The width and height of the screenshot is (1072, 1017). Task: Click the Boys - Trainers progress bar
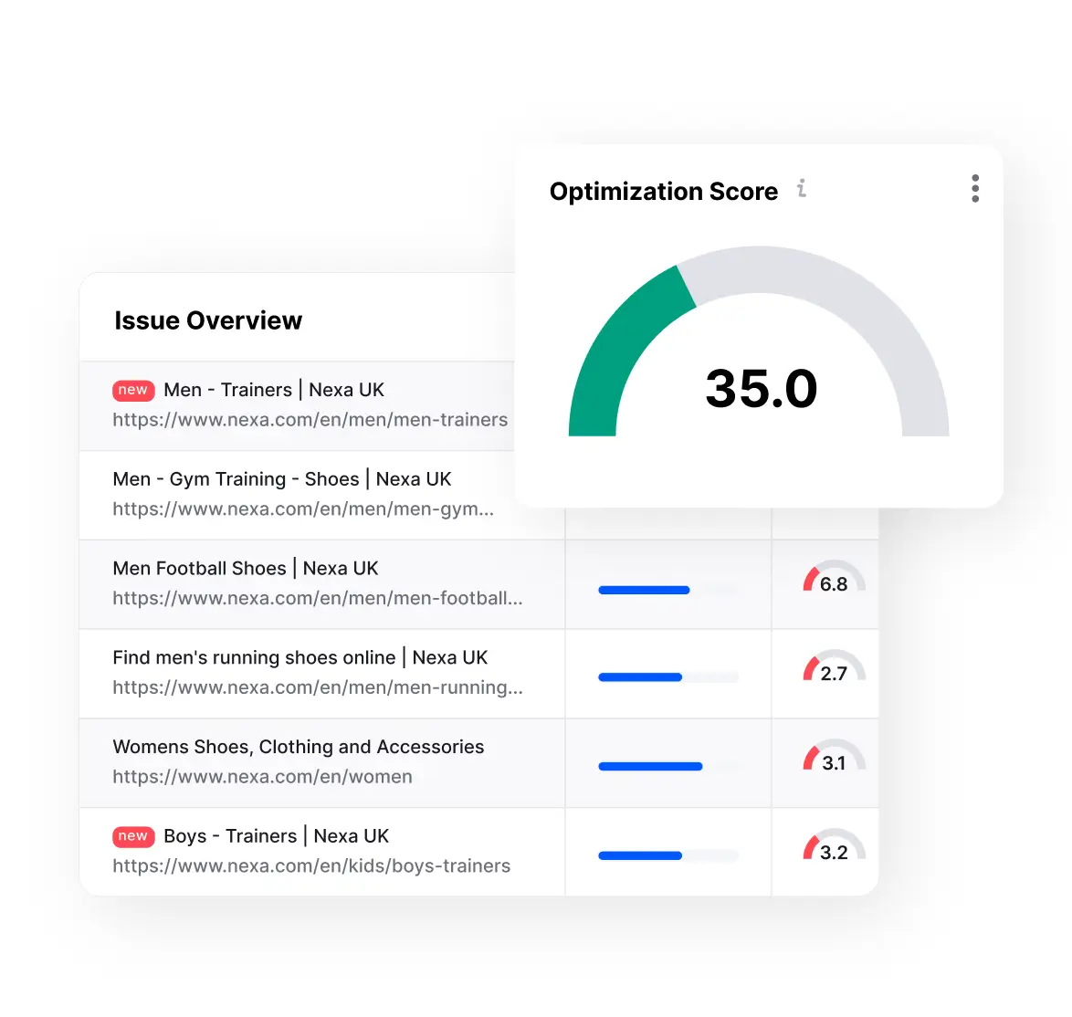pos(667,856)
